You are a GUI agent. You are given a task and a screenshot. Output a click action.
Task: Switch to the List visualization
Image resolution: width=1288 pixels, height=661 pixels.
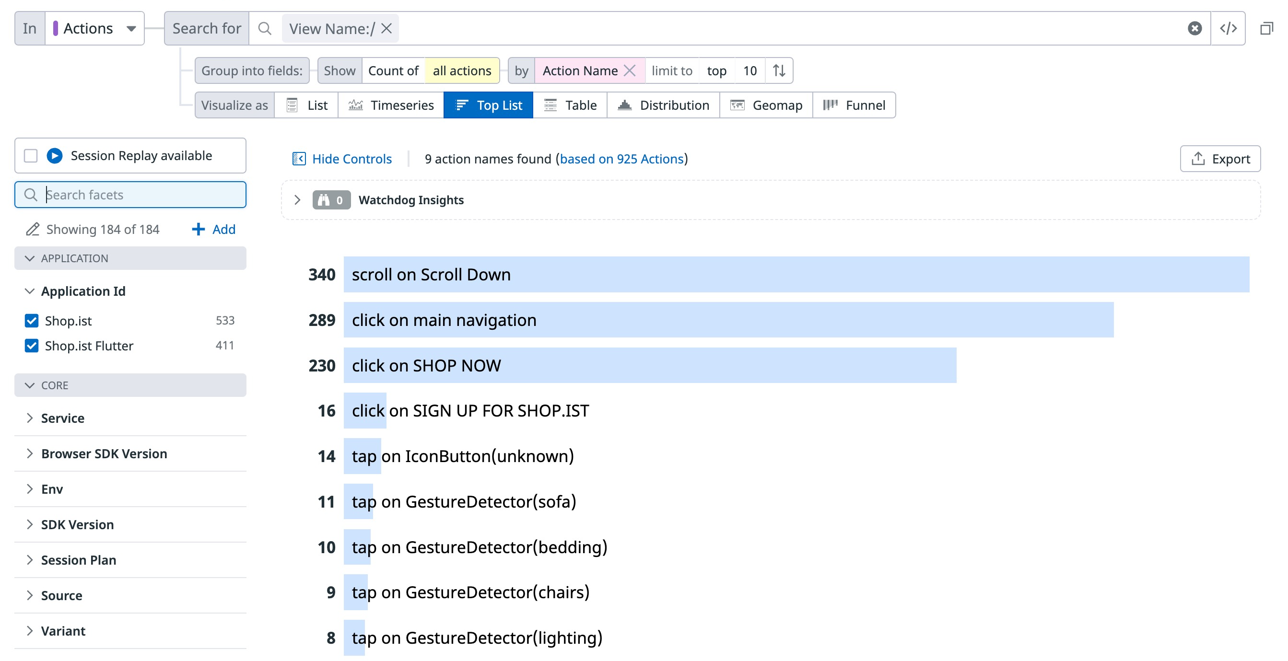click(306, 105)
